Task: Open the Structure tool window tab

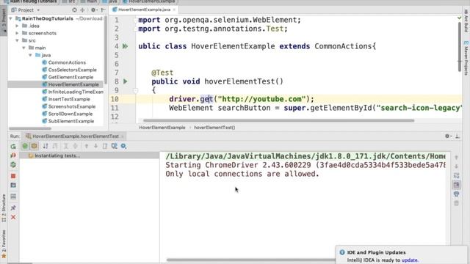Action: [4, 208]
